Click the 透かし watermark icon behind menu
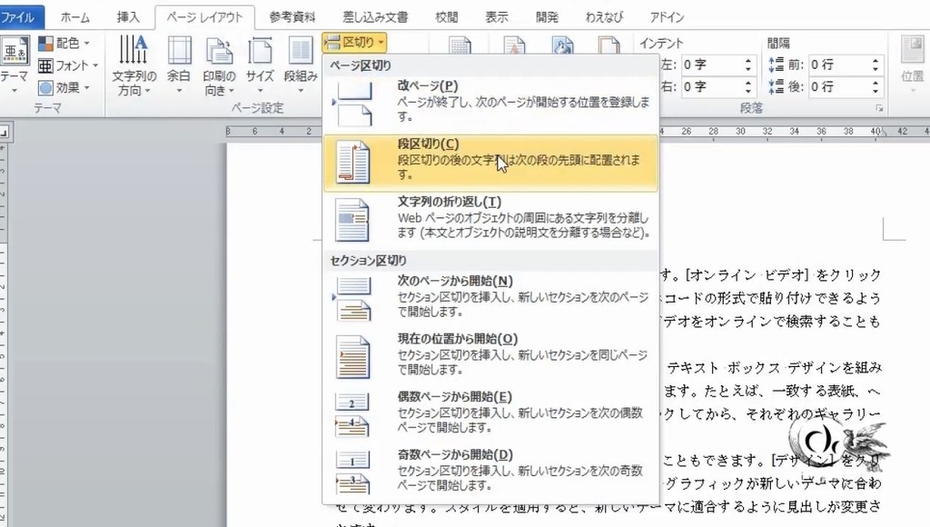Viewport: 930px width, 527px height. [514, 45]
